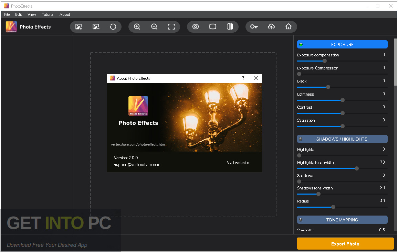398x252 pixels.
Task: Click the vertexshare.com/photo-effects.html link
Action: [x=138, y=144]
